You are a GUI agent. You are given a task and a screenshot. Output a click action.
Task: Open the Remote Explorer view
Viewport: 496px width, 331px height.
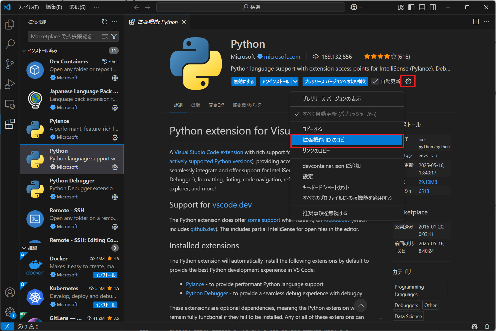click(10, 104)
